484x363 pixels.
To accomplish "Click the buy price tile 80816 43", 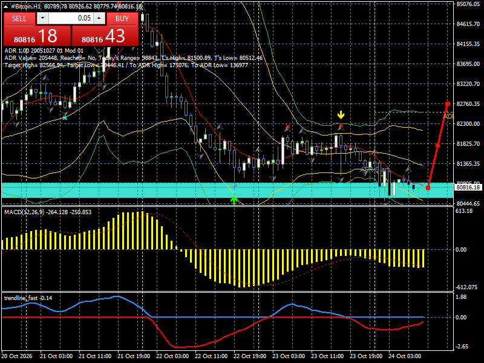I will [x=105, y=36].
